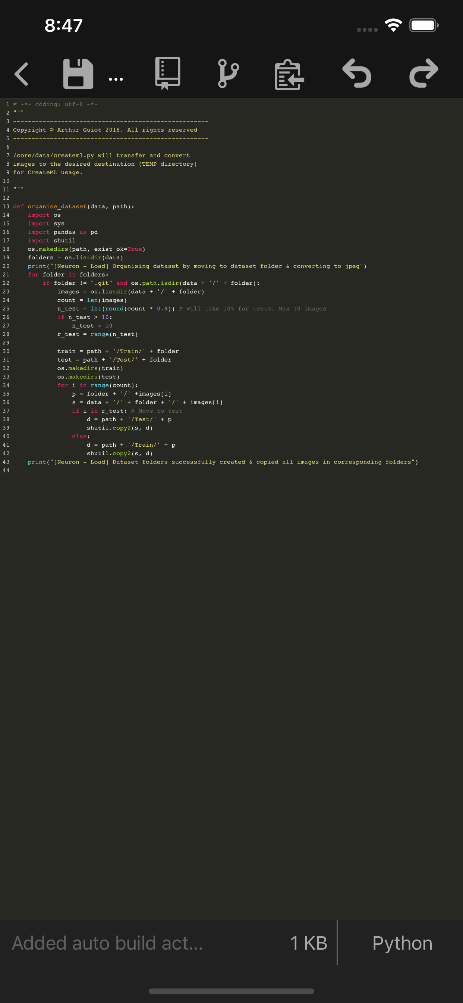Tap the 1 KB file size label
Screen dimensions: 463x1003
tap(309, 943)
